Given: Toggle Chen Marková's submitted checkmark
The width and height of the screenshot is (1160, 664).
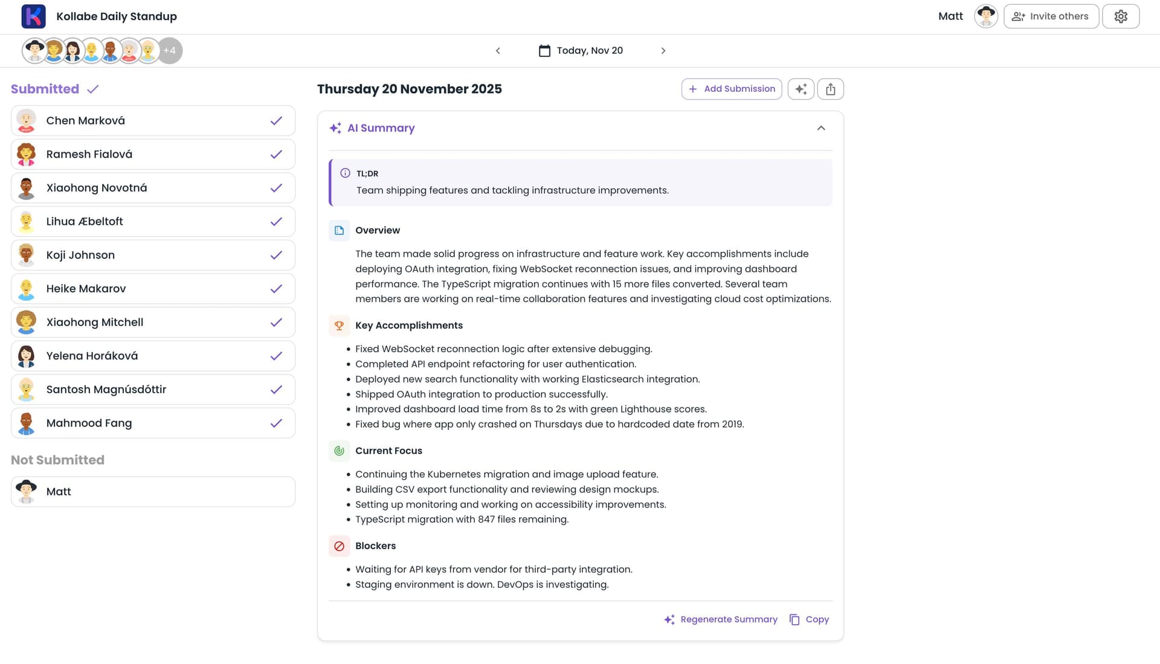Looking at the screenshot, I should pyautogui.click(x=277, y=120).
